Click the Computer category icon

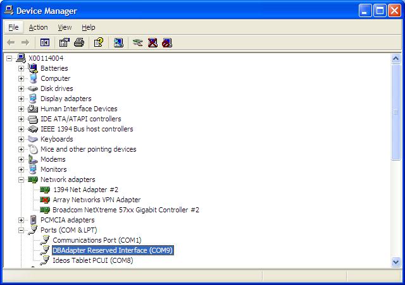pos(33,78)
